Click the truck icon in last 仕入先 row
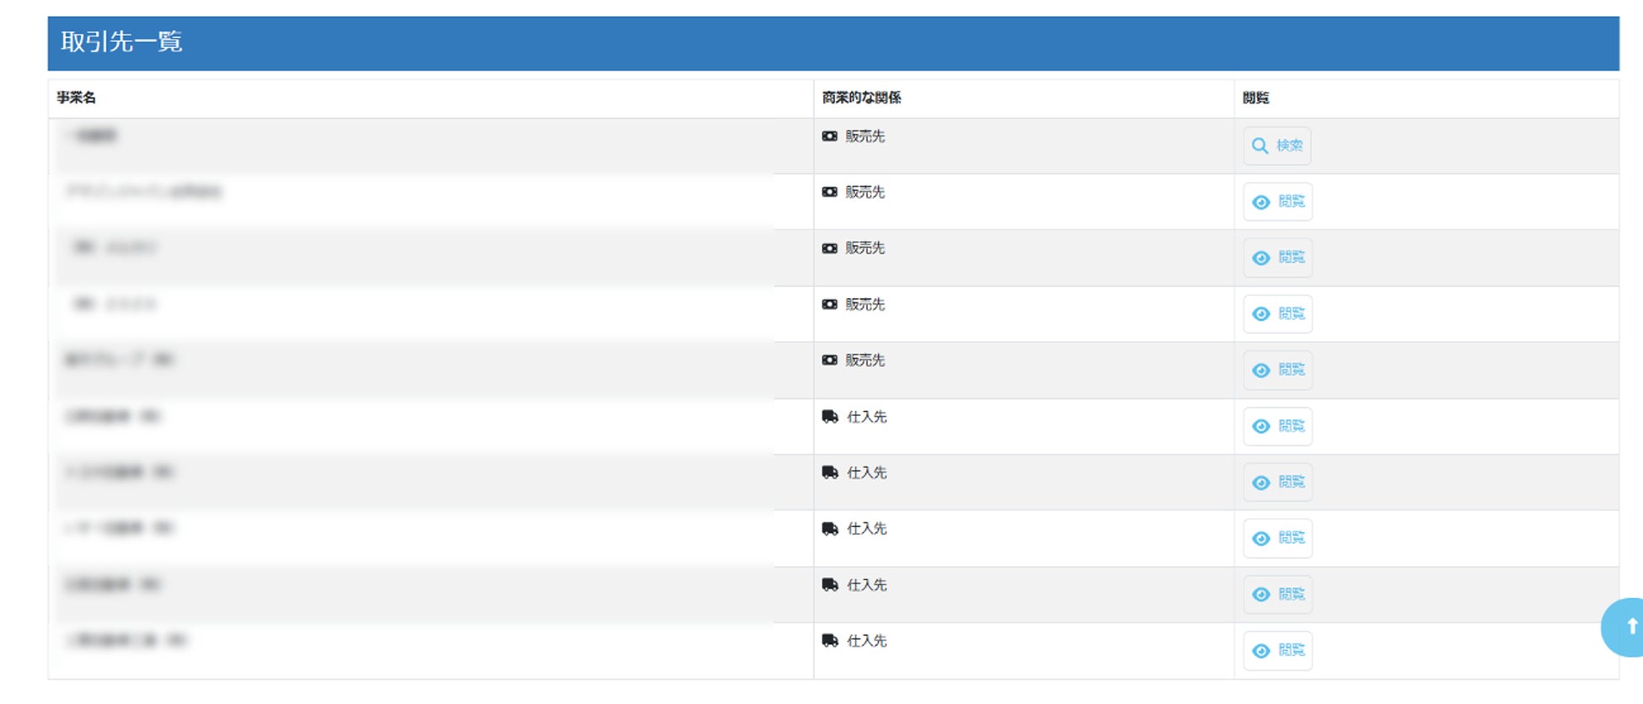This screenshot has width=1643, height=704. click(830, 641)
